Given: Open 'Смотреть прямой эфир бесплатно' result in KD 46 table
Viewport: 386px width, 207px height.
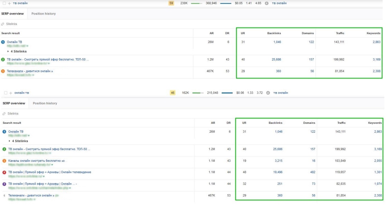Looking at the screenshot, I should (x=49, y=149).
